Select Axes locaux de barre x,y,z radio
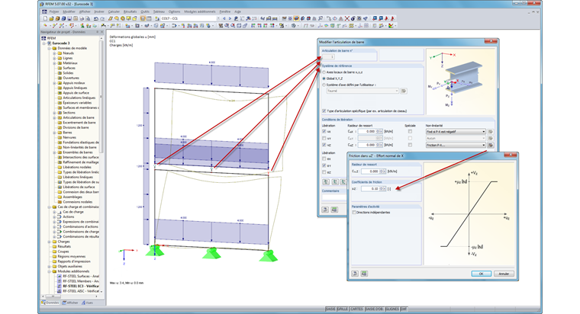 click(x=324, y=72)
